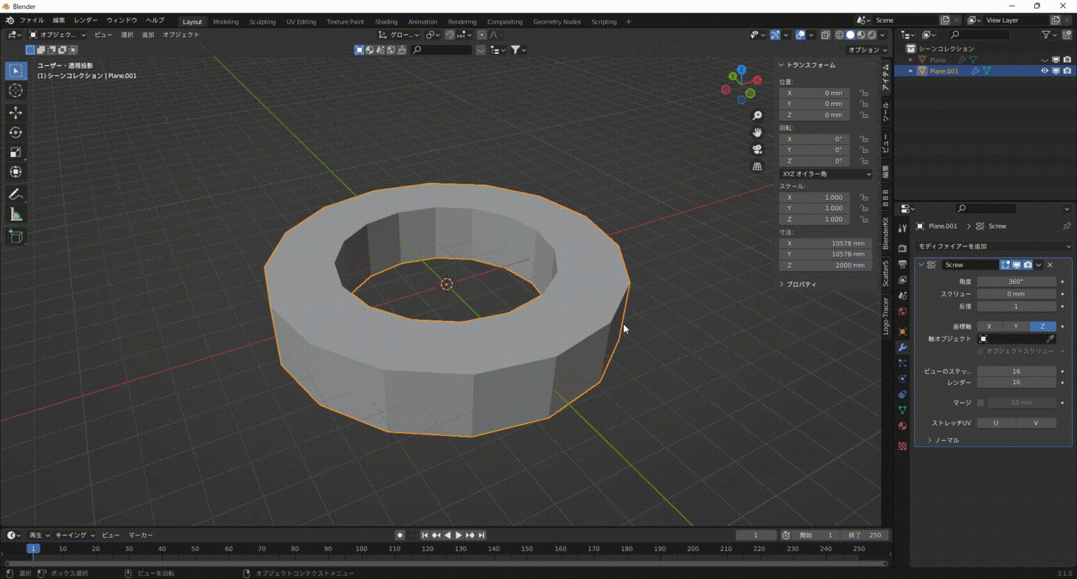Open the レンダー menu in the top bar
Screen dimensions: 1077x579
pyautogui.click(x=85, y=20)
